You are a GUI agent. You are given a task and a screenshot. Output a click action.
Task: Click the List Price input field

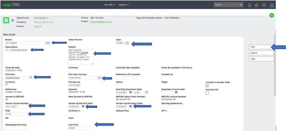79,128
